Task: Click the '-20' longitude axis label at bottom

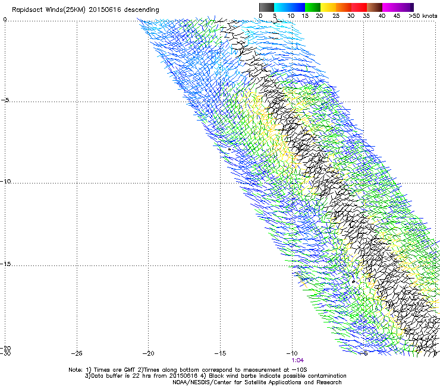Action: point(149,353)
